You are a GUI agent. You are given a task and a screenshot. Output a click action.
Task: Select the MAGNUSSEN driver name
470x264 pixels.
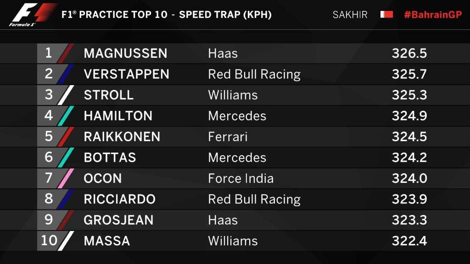125,53
